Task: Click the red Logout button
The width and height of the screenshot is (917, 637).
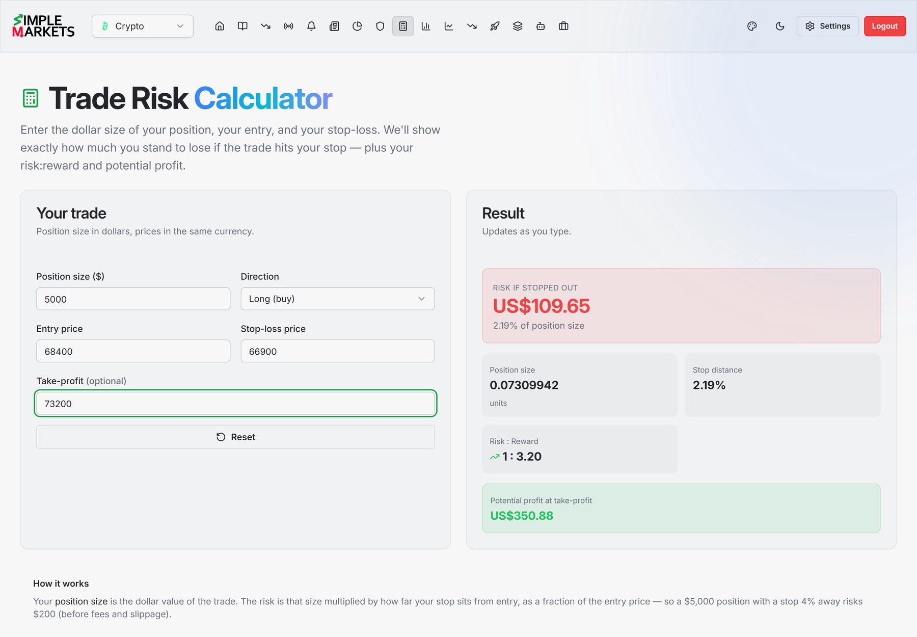Action: (885, 26)
